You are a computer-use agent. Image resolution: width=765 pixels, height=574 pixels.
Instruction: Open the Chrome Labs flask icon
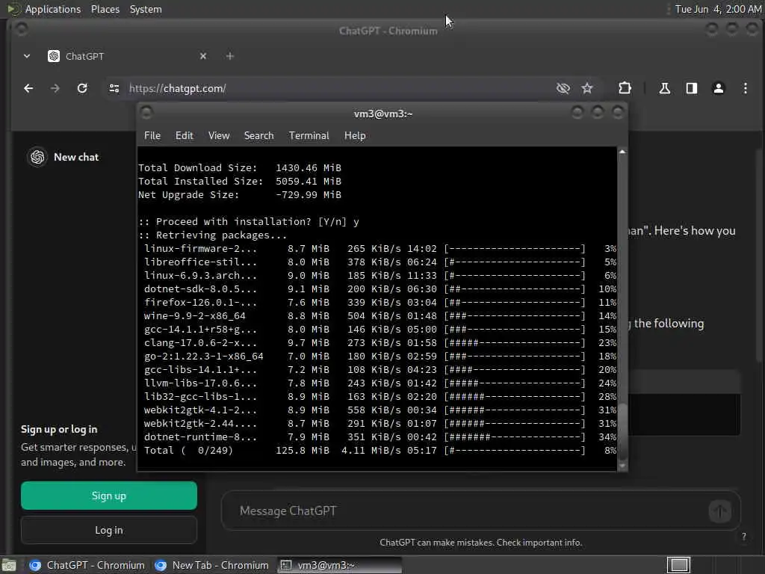(x=664, y=88)
